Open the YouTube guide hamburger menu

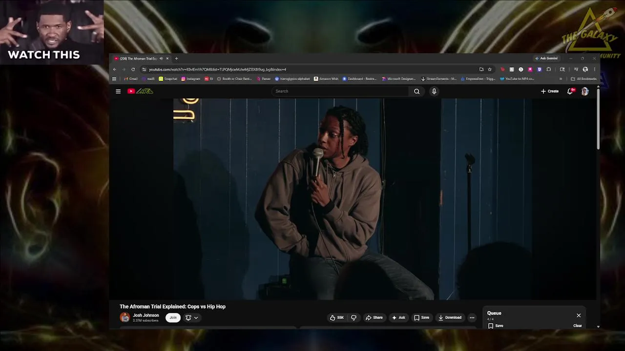[118, 91]
